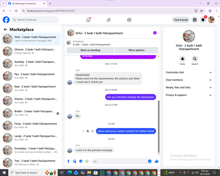Image resolution: width=220 pixels, height=176 pixels.
Task: Open Landy conversation
Action: tap(31, 138)
